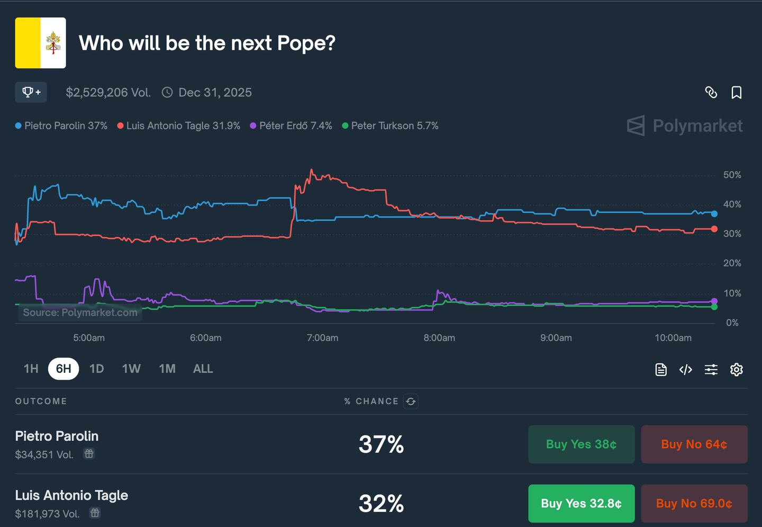Expand the 1M timeframe option
This screenshot has height=527, width=762.
167,369
